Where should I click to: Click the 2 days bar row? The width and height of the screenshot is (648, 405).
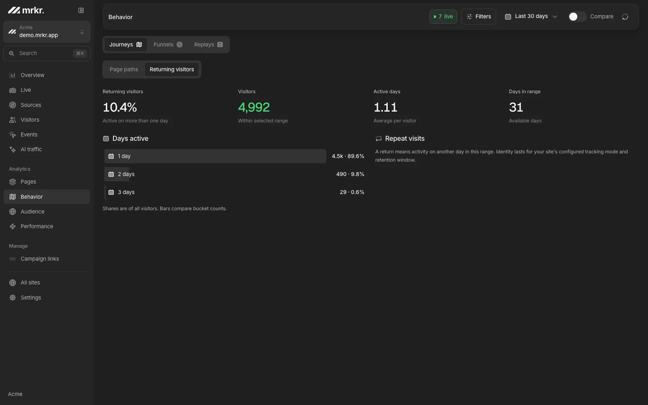click(x=234, y=174)
